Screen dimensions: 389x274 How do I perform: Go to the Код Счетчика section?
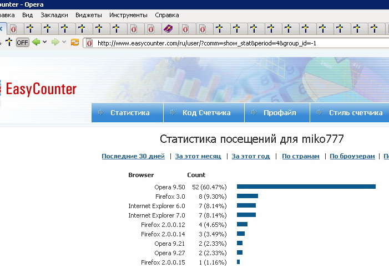206,113
